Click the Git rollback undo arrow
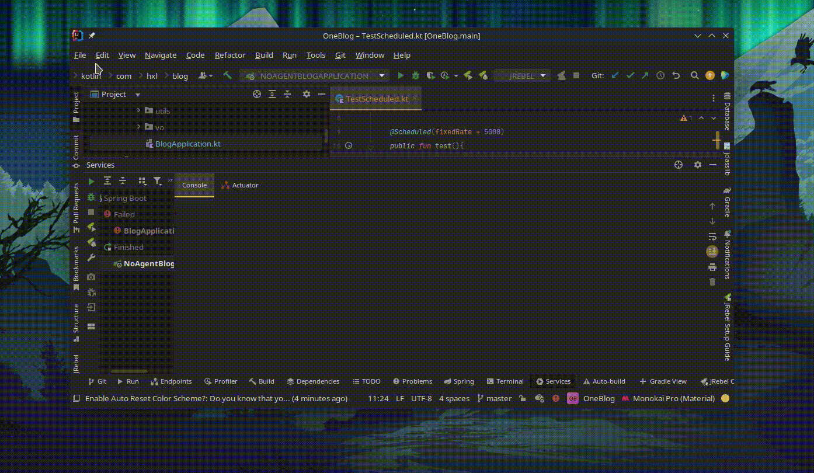814x473 pixels. 676,75
